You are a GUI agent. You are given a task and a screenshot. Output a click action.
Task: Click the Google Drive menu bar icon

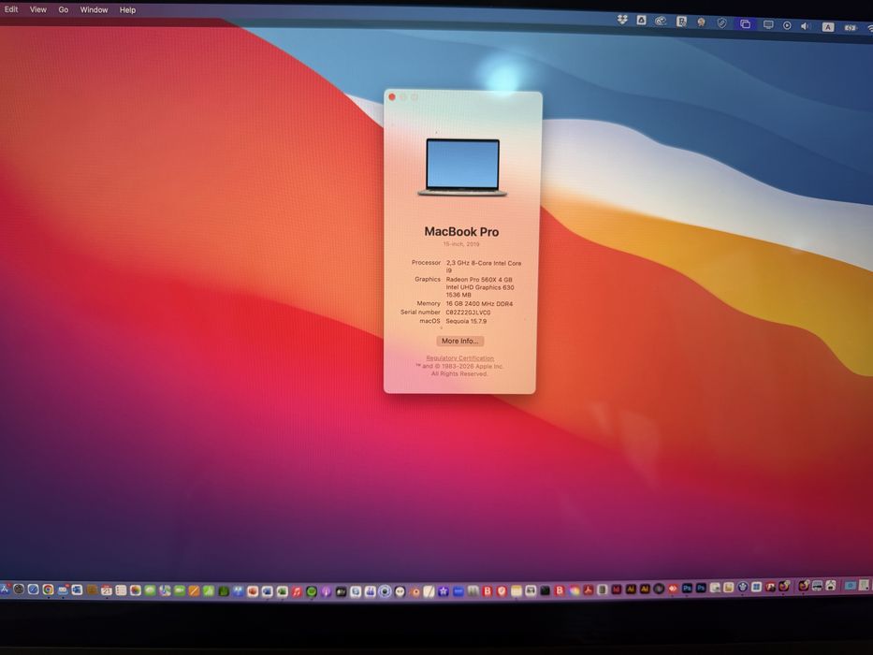pyautogui.click(x=641, y=20)
